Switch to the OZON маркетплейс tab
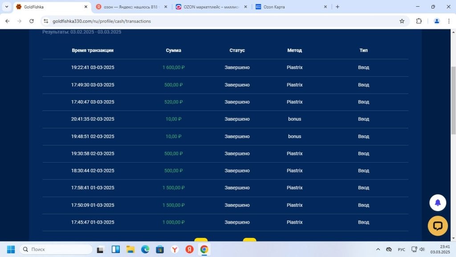The image size is (456, 257). point(211,7)
